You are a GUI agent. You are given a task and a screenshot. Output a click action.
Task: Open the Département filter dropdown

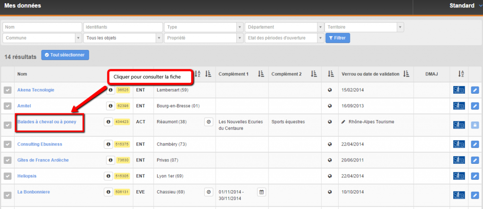284,27
